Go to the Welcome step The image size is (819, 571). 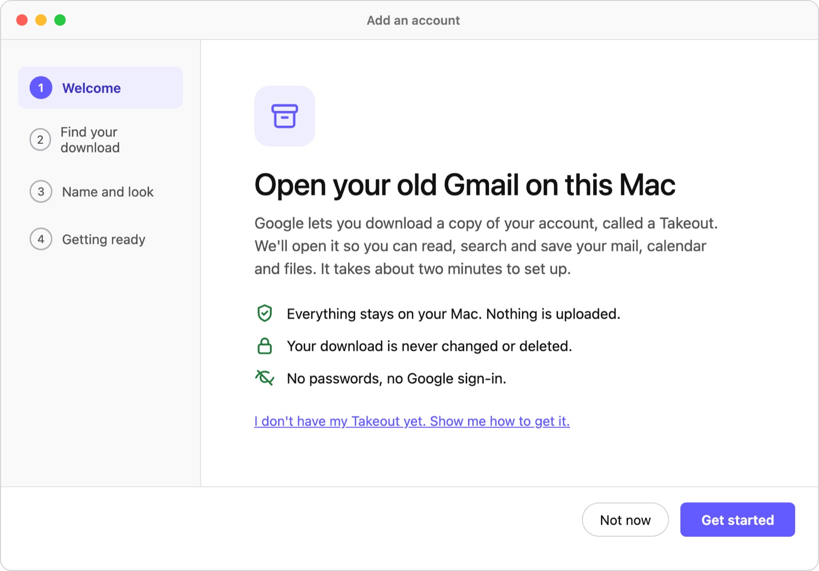coord(100,87)
